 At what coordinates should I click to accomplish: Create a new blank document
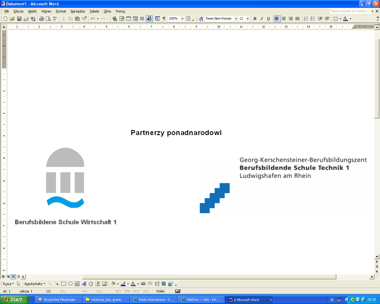pos(5,19)
